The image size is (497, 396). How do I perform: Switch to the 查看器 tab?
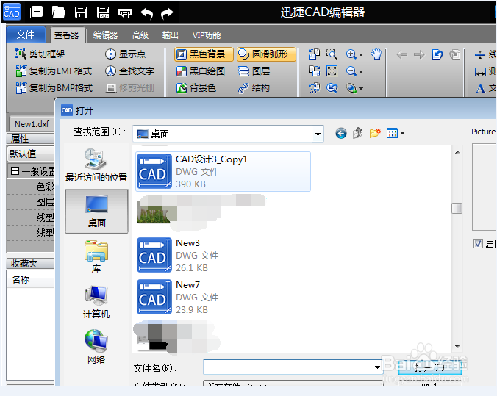(x=67, y=35)
